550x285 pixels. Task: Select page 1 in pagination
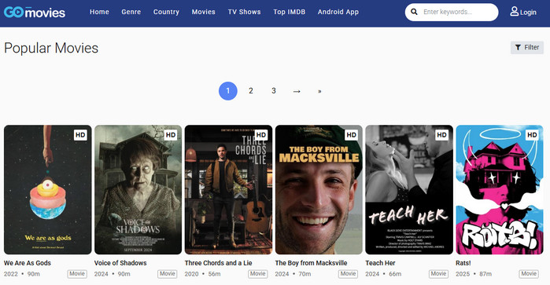(228, 91)
